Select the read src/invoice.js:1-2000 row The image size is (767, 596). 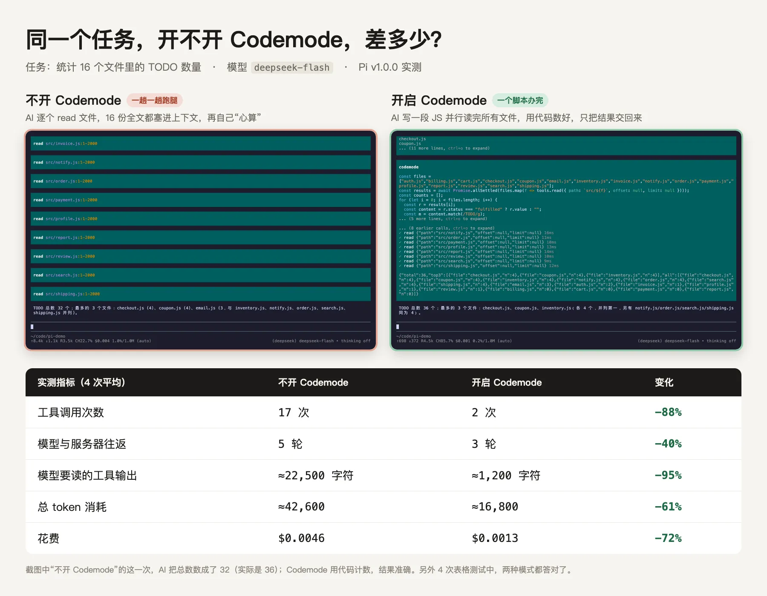point(201,143)
